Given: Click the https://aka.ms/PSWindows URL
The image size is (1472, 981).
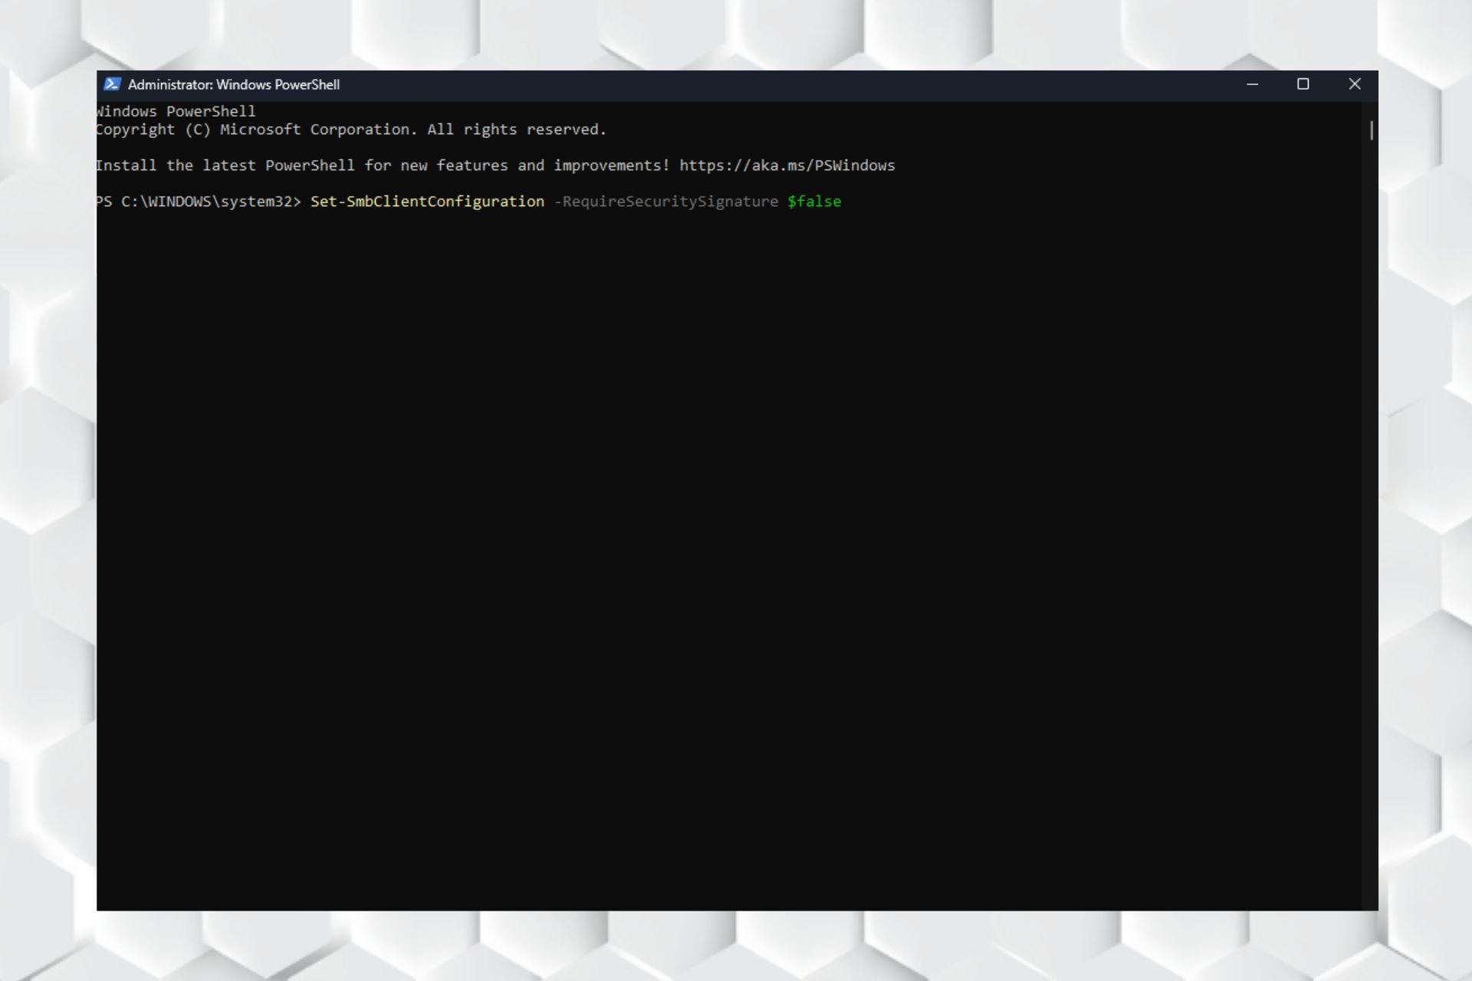Looking at the screenshot, I should tap(787, 166).
